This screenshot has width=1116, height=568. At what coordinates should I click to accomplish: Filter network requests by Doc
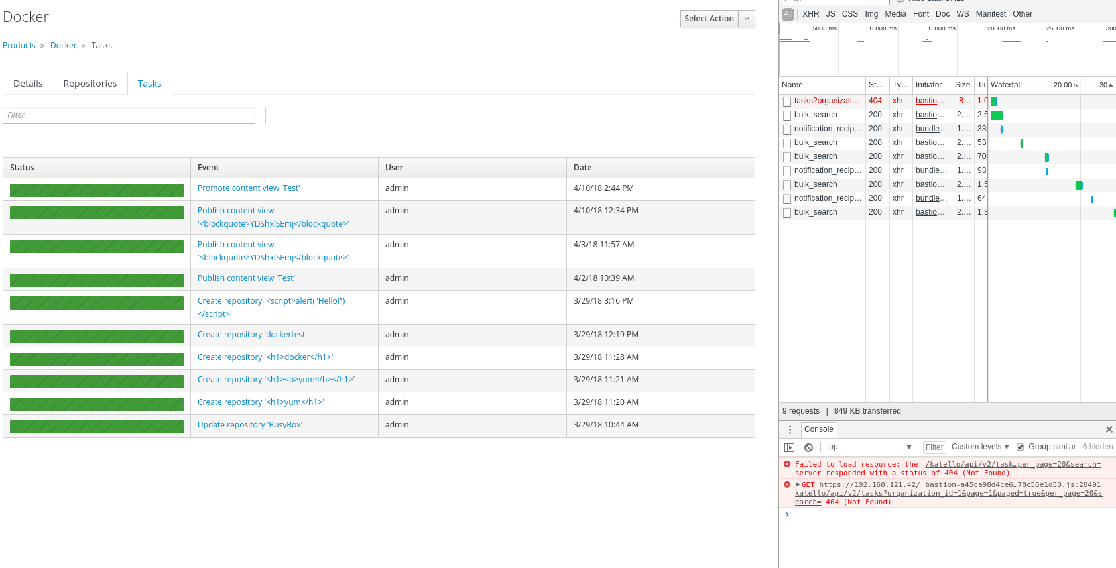pyautogui.click(x=942, y=14)
